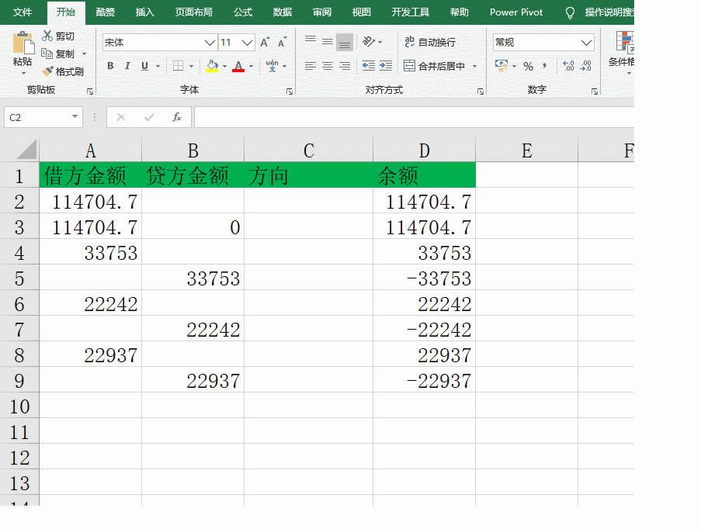Open the number format dropdown 常规

coord(586,43)
